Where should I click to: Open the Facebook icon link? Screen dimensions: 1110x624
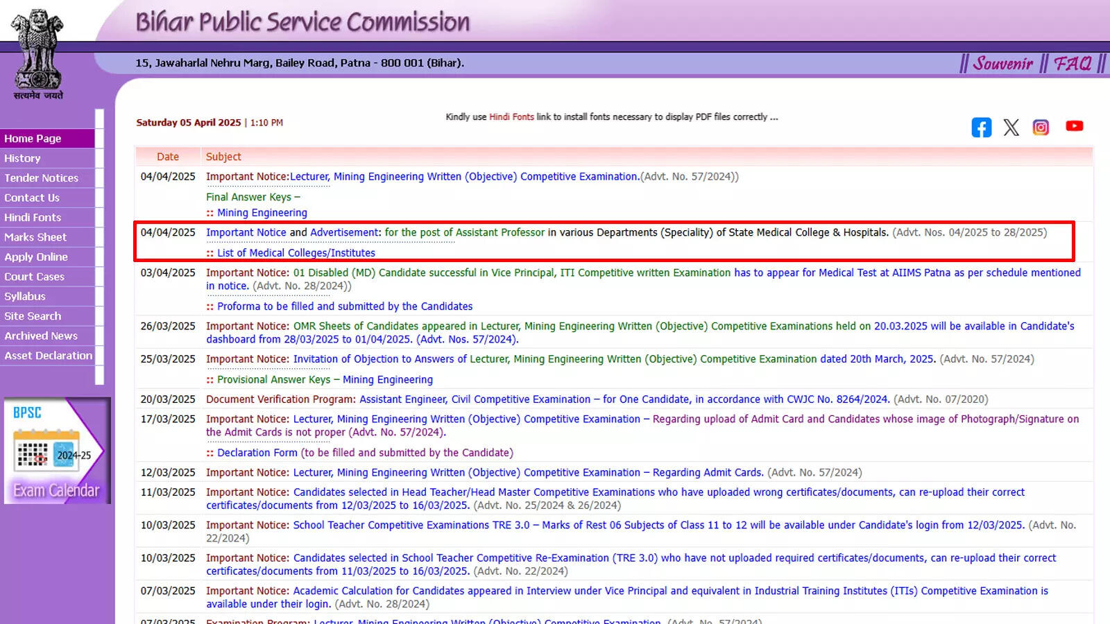pyautogui.click(x=981, y=127)
